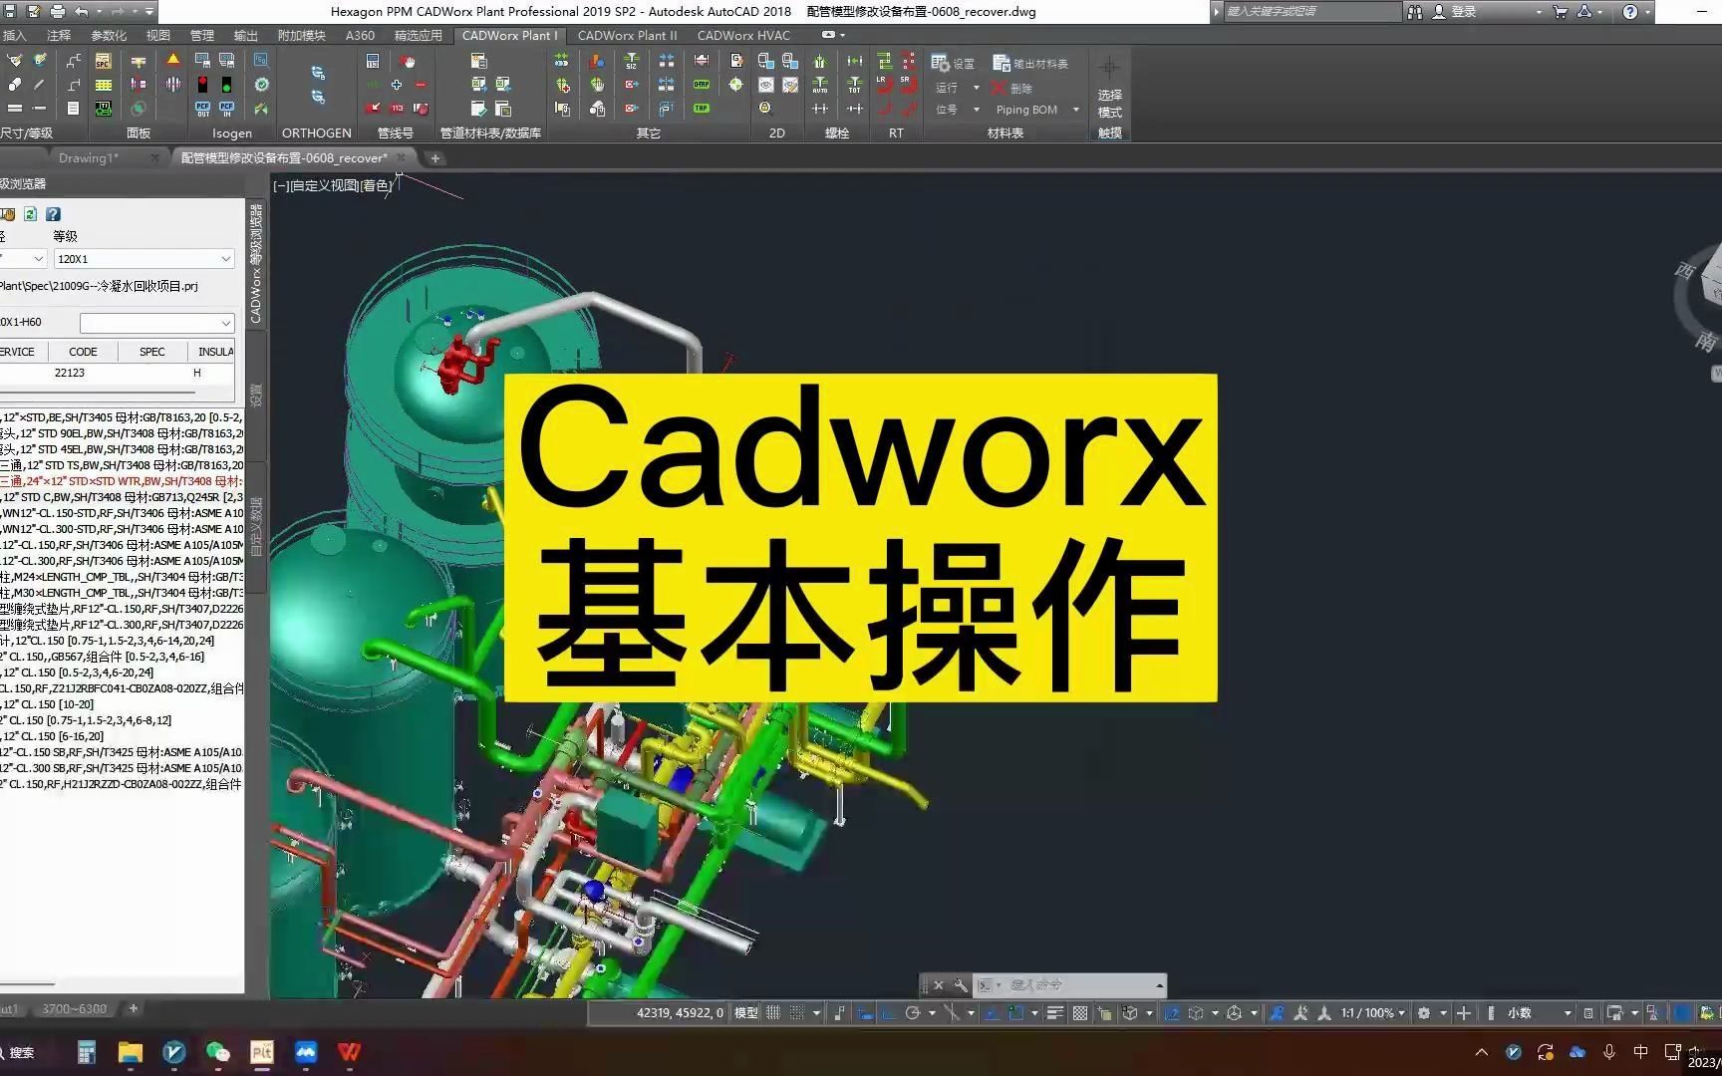Toggle the grid display in status bar
The height and width of the screenshot is (1076, 1722).
click(773, 1013)
